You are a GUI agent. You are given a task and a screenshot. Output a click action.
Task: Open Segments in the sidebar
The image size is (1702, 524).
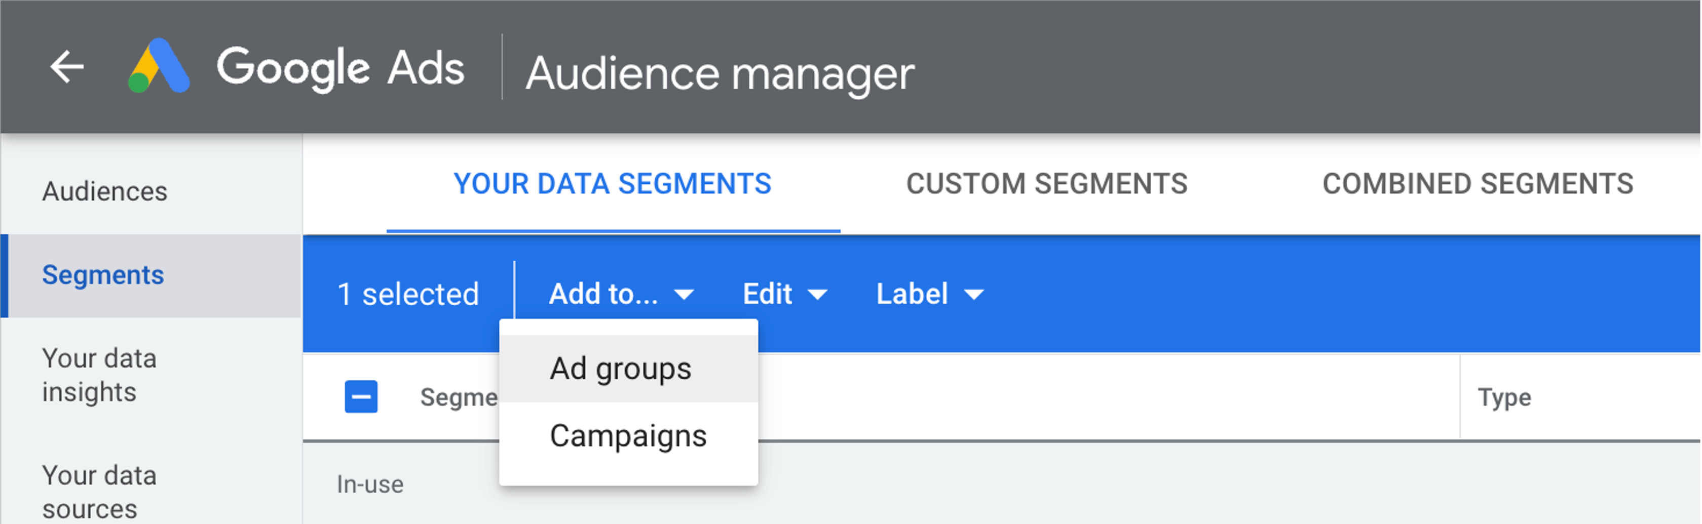[x=152, y=275]
